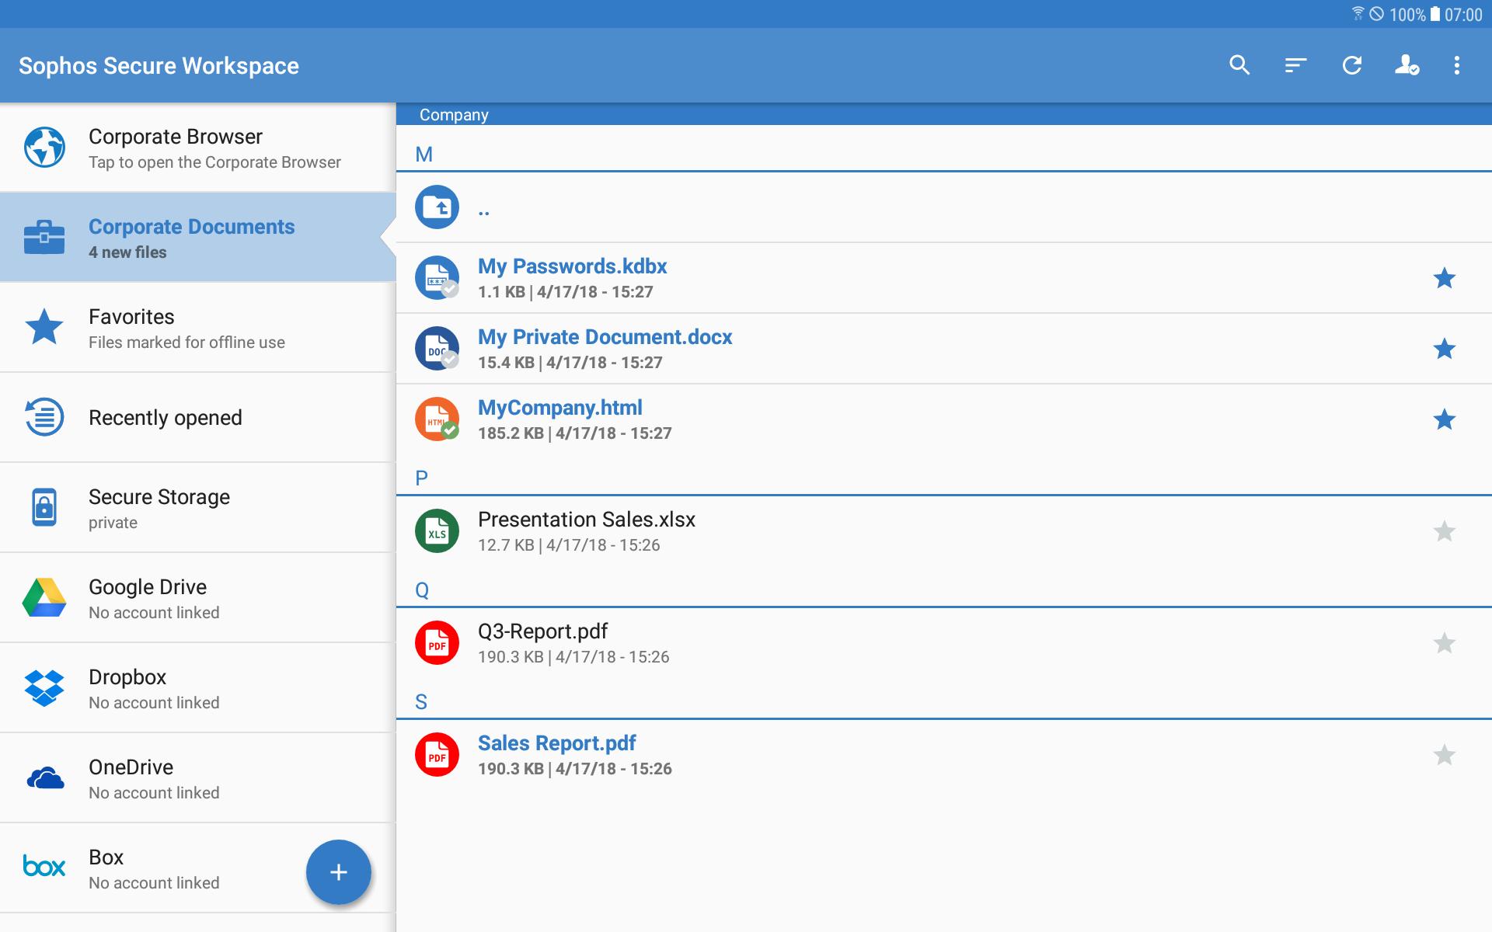Select Box provider entry
Image resolution: width=1492 pixels, height=932 pixels.
pyautogui.click(x=197, y=868)
